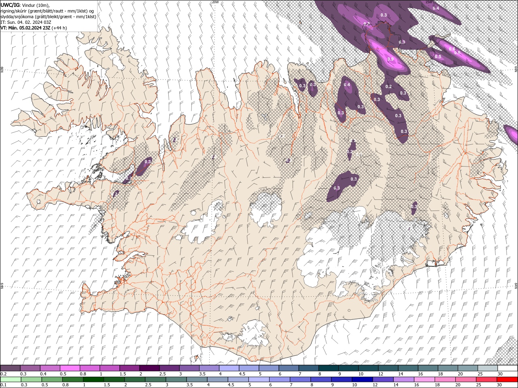
Task: Select the darkest green 1–1.5 lower legend swatch
Action: point(93,379)
